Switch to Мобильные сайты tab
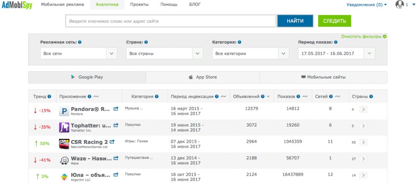 [x=323, y=77]
